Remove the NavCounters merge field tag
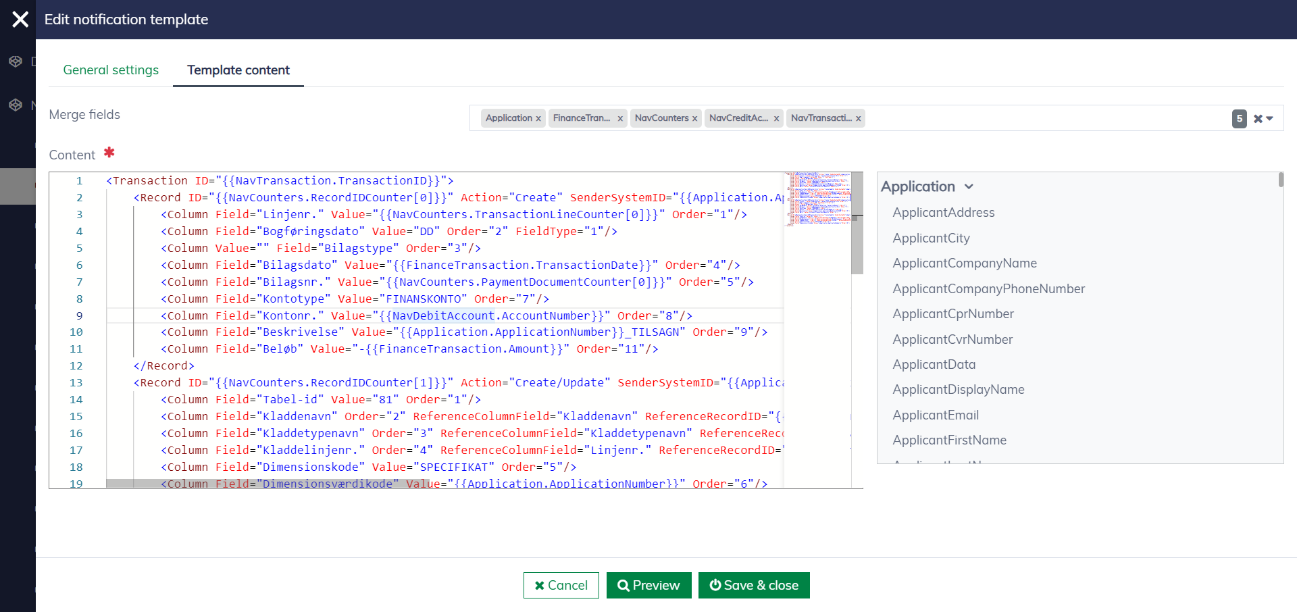The height and width of the screenshot is (612, 1297). [x=694, y=118]
